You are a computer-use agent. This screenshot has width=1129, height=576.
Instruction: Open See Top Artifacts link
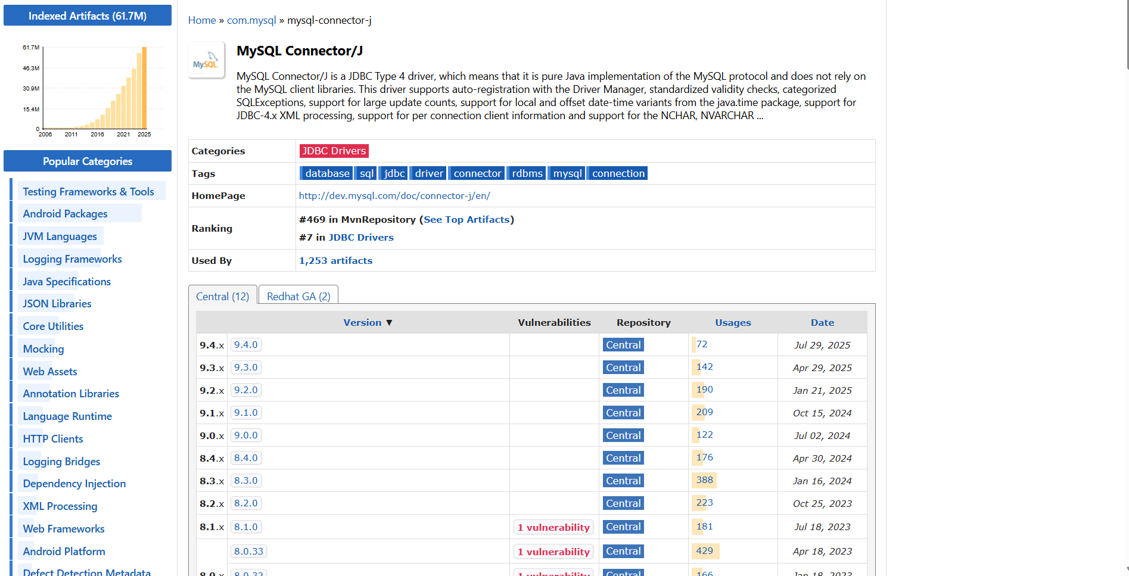pyautogui.click(x=466, y=219)
